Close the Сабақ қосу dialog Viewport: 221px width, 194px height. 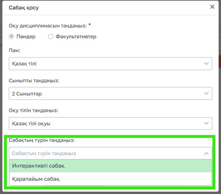(212, 7)
